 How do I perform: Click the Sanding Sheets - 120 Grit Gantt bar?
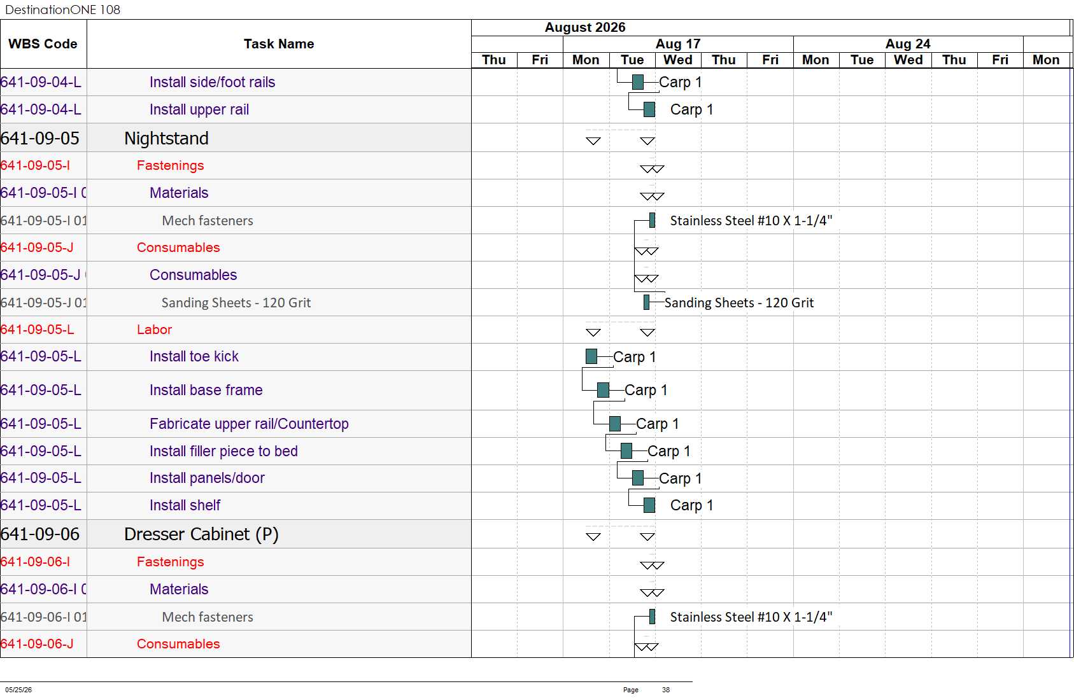click(x=646, y=302)
